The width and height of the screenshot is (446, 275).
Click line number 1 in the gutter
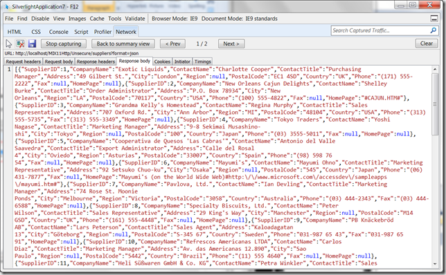9,69
